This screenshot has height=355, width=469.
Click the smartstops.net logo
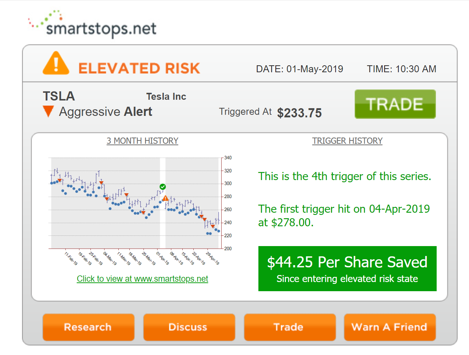point(92,25)
